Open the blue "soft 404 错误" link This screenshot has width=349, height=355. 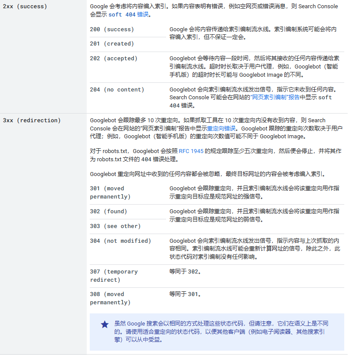click(x=128, y=15)
